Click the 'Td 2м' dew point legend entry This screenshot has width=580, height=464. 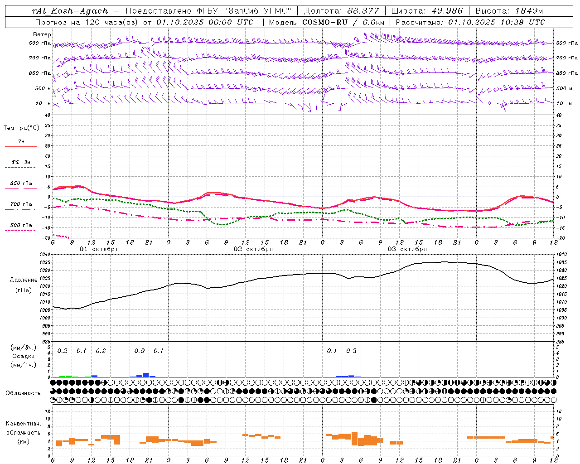[x=21, y=162]
